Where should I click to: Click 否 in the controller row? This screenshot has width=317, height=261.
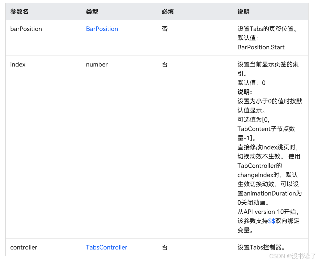pyautogui.click(x=165, y=247)
